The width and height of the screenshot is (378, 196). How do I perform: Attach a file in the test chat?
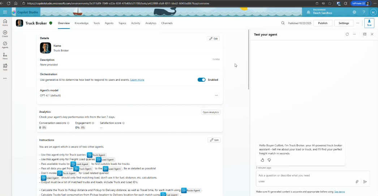coord(357,182)
